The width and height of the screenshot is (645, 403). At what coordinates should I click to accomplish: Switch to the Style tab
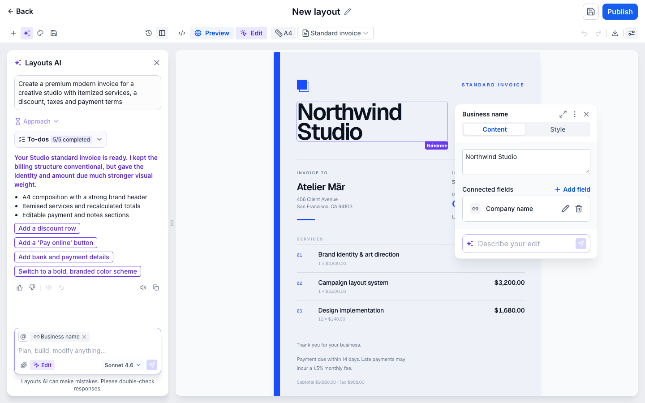[558, 129]
